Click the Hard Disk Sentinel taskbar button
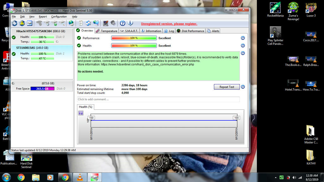Screen dimensions: 324x182 pos(95,178)
